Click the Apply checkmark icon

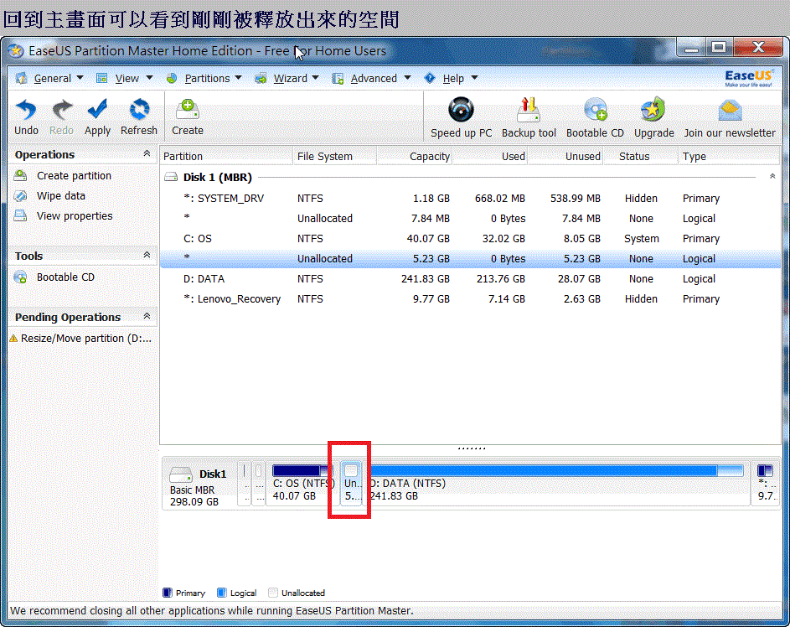[x=97, y=109]
